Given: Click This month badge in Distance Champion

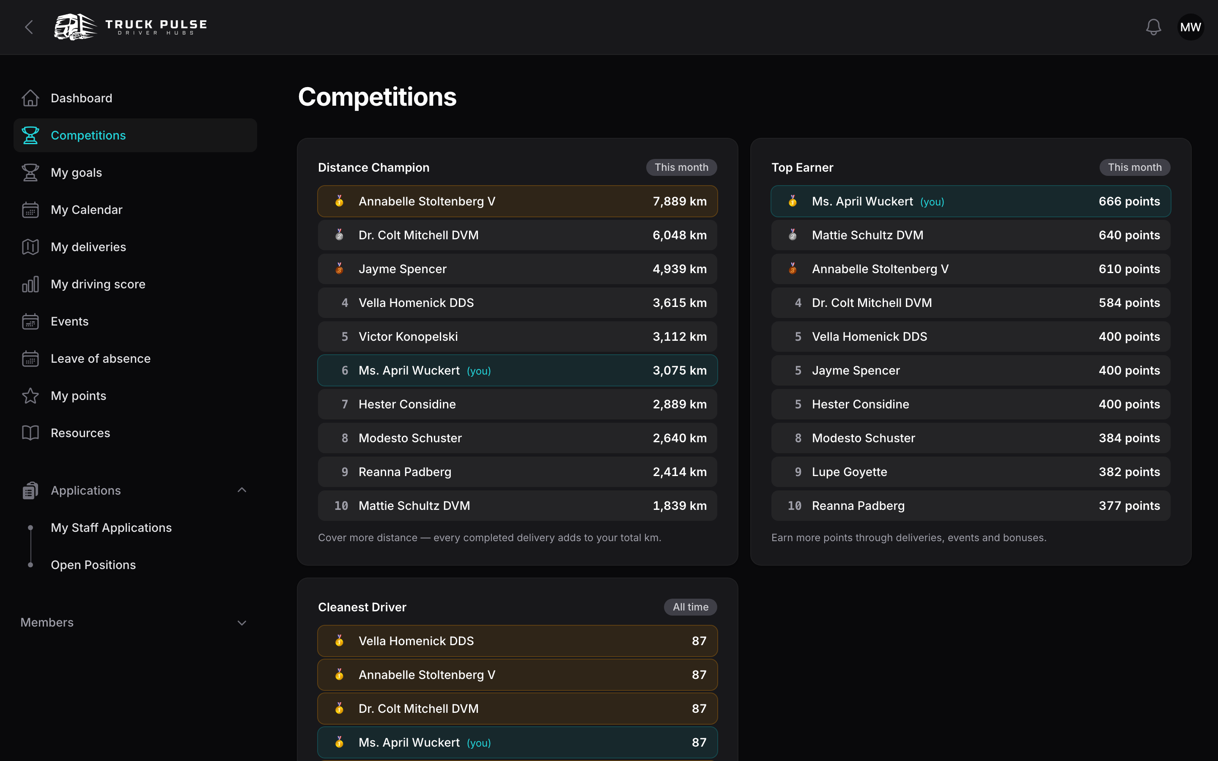Looking at the screenshot, I should tap(681, 167).
